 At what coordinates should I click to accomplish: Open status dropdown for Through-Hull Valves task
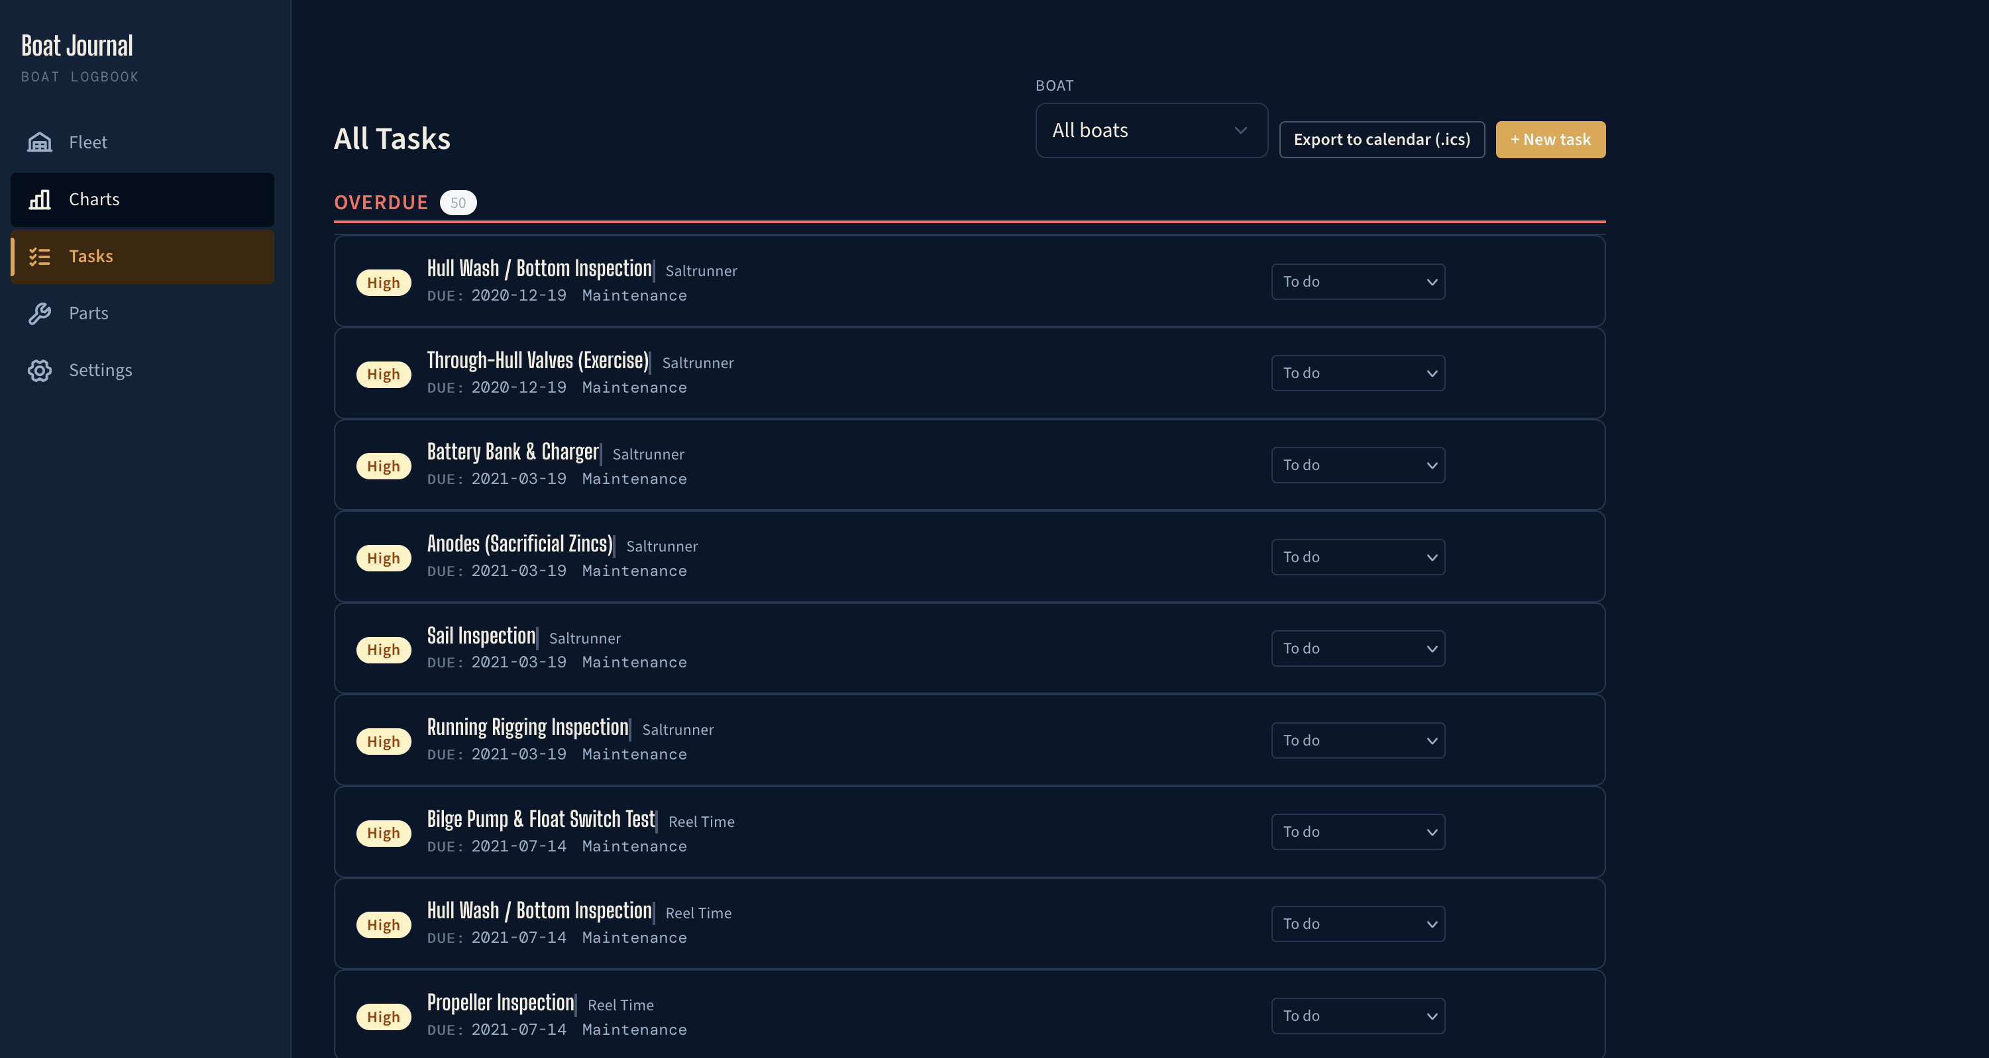pos(1358,373)
